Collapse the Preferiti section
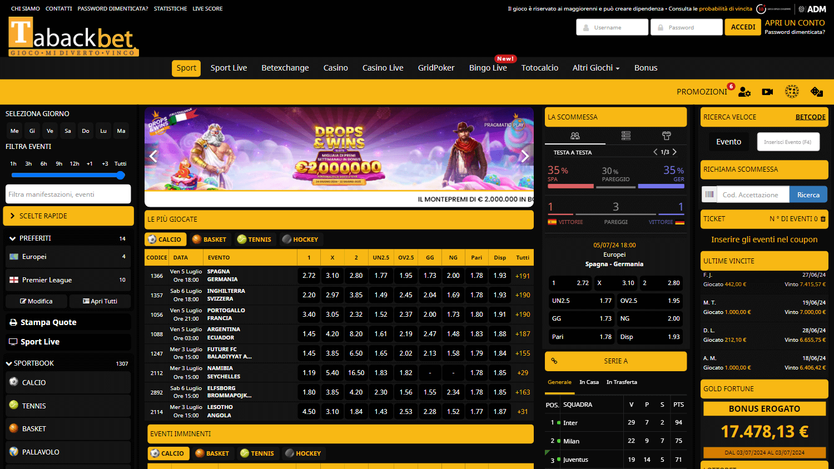Viewport: 834px width, 469px height. 68,238
